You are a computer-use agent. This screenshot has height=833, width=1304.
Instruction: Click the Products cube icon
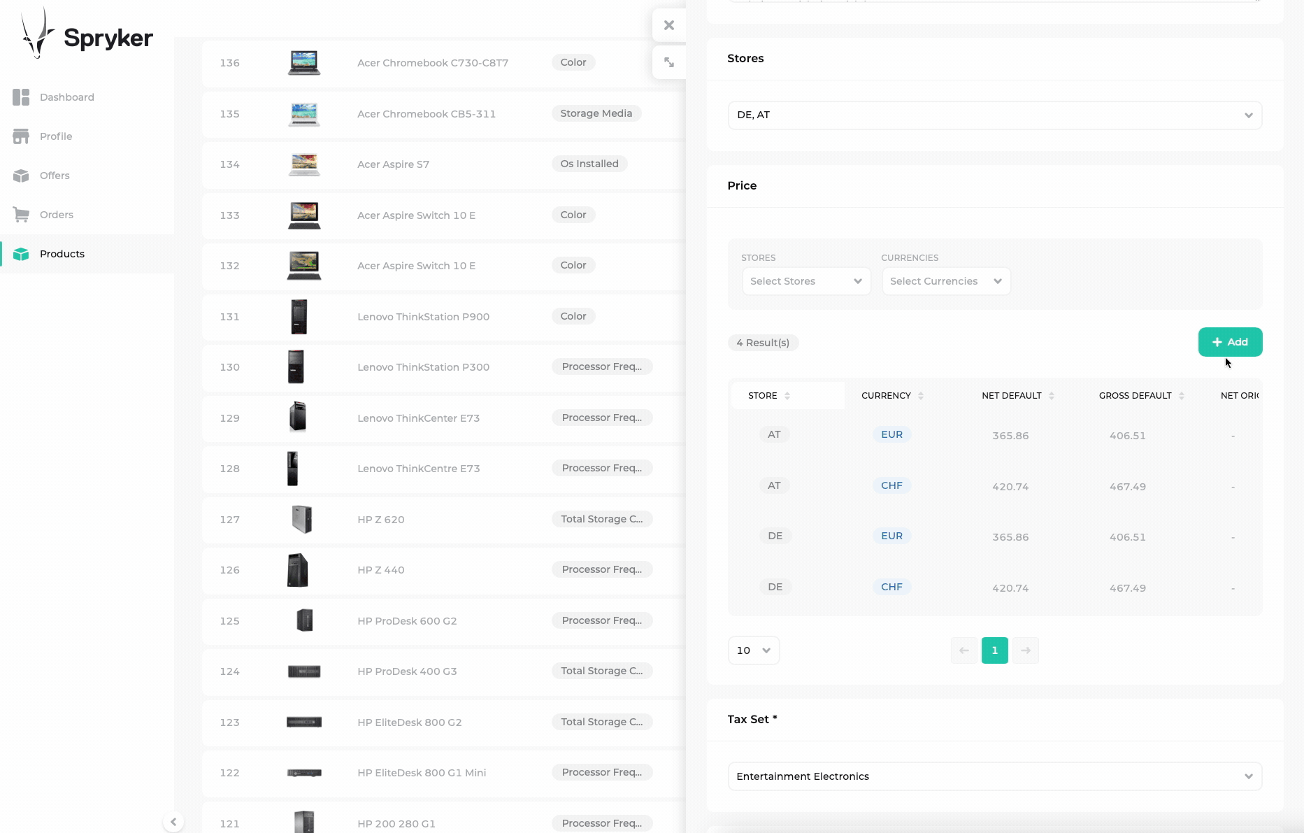click(x=21, y=254)
